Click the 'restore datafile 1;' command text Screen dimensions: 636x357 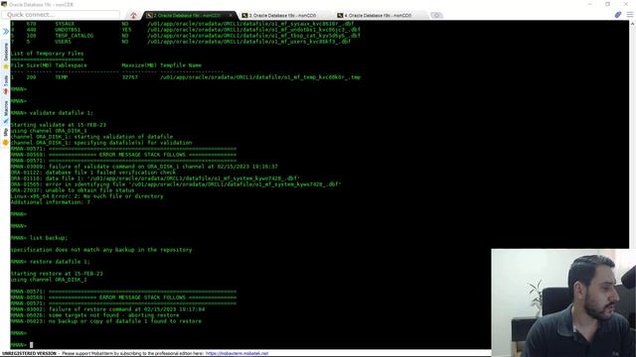click(60, 262)
